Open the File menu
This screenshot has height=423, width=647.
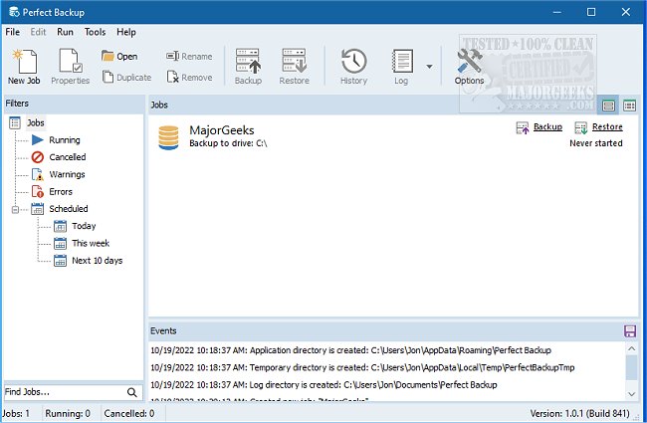pyautogui.click(x=12, y=32)
